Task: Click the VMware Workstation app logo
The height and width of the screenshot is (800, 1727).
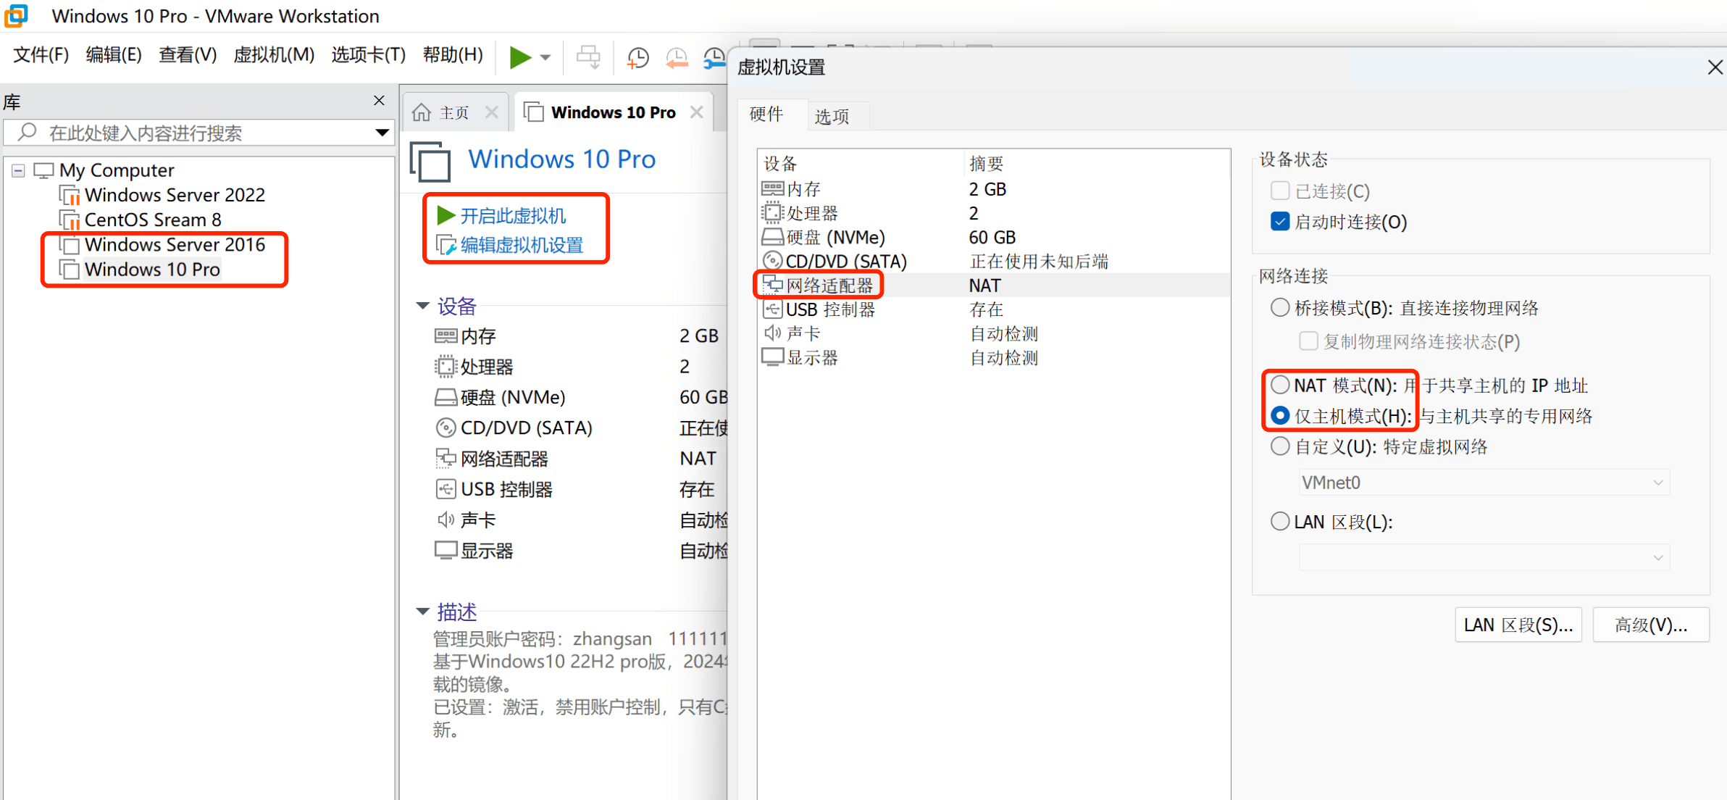Action: (x=16, y=16)
